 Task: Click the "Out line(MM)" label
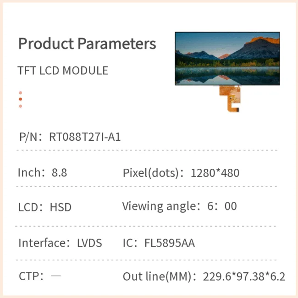159,277
